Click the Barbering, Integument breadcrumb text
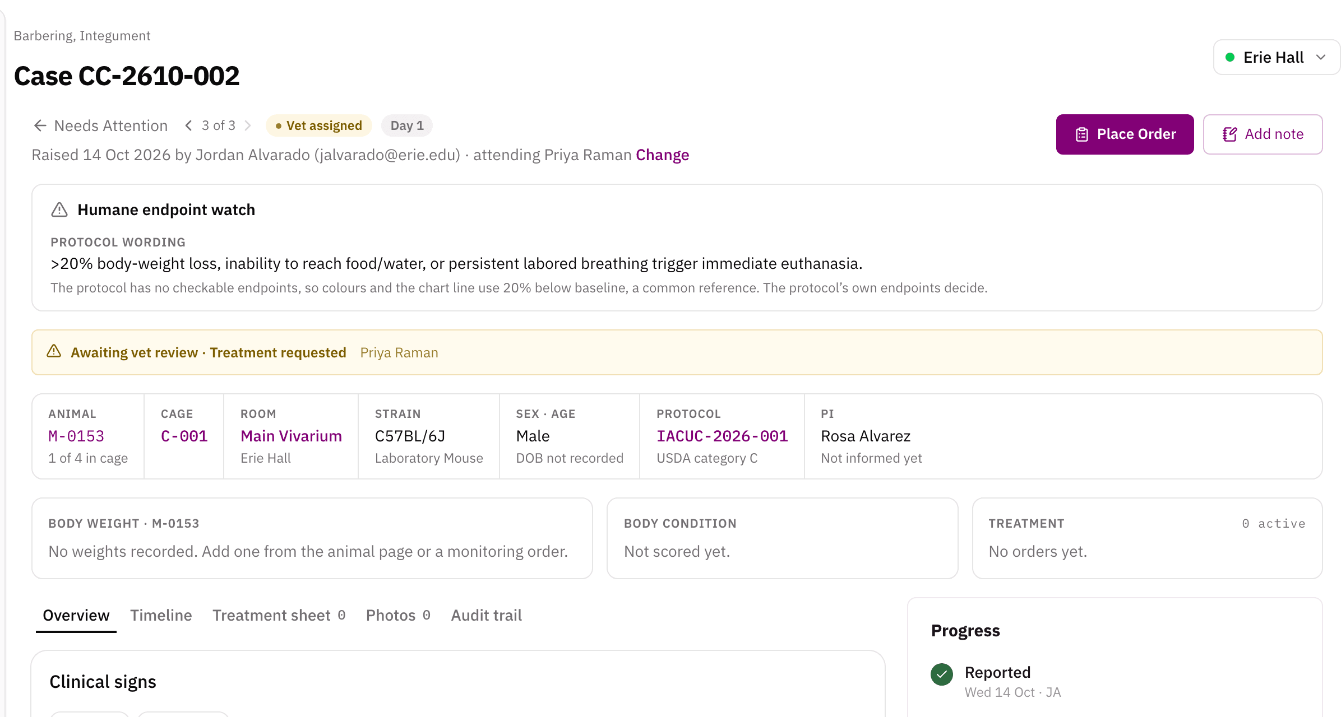The height and width of the screenshot is (717, 1341). [82, 36]
